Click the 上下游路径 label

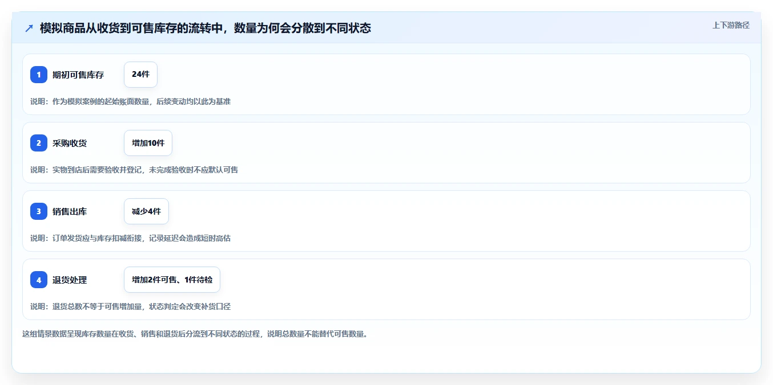[731, 25]
